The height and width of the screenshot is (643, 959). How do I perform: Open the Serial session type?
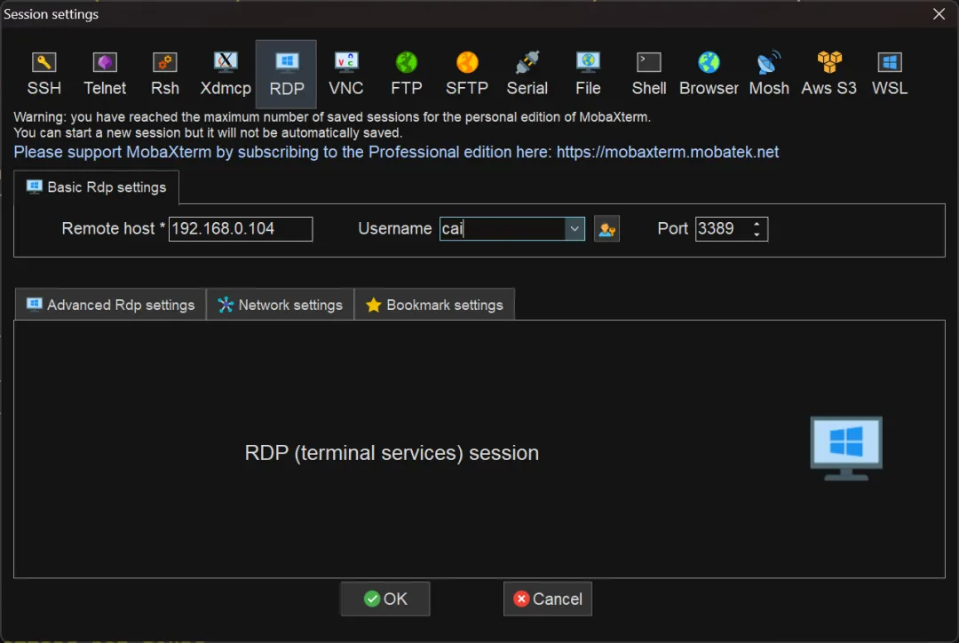click(x=527, y=74)
